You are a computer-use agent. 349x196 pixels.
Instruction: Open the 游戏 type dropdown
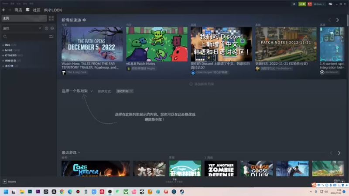point(22,28)
